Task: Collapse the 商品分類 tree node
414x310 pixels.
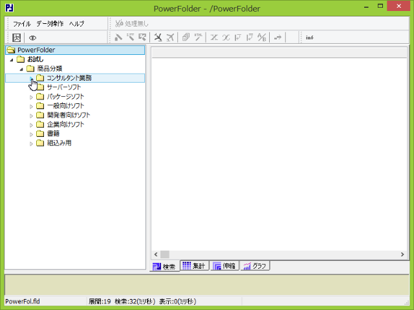Action: coord(21,69)
